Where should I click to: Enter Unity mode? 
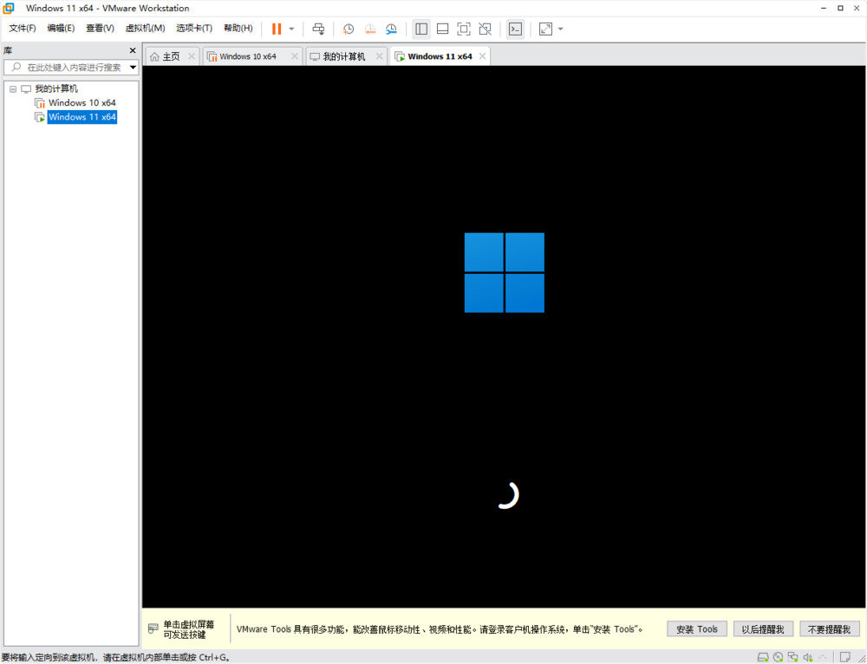[x=486, y=29]
